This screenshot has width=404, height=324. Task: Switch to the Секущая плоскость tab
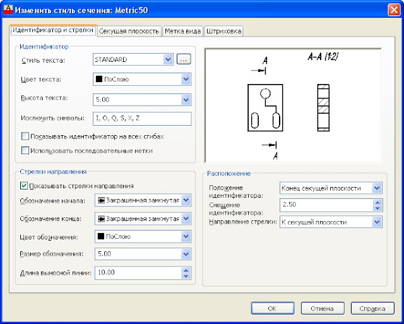point(129,31)
